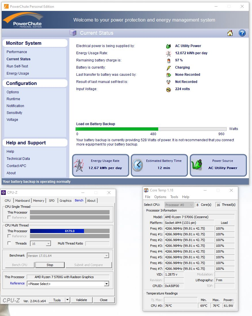The image size is (252, 316).
Task: Switch to the Mainboard tab
Action: point(22,201)
